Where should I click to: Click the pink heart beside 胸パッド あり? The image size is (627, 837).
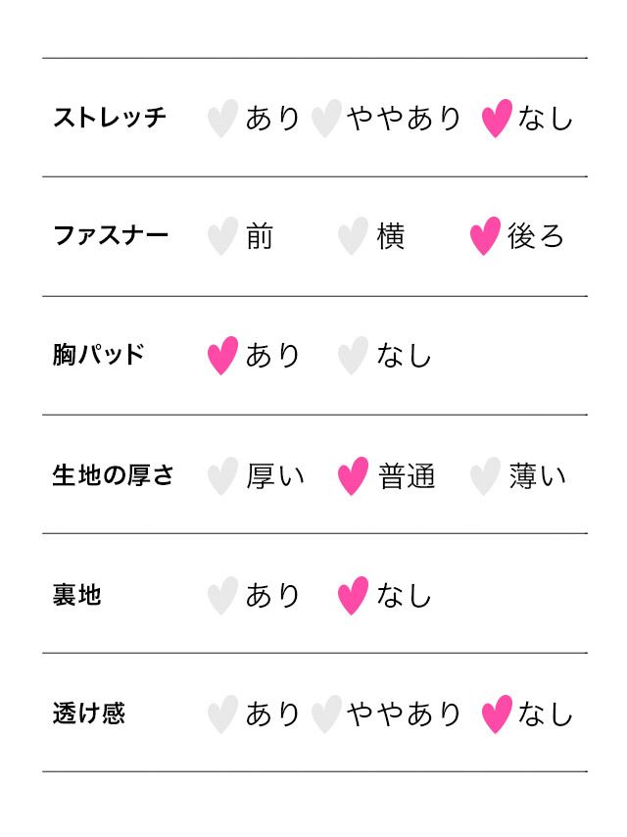222,356
